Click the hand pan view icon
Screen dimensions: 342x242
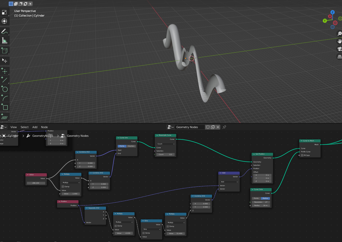339,41
